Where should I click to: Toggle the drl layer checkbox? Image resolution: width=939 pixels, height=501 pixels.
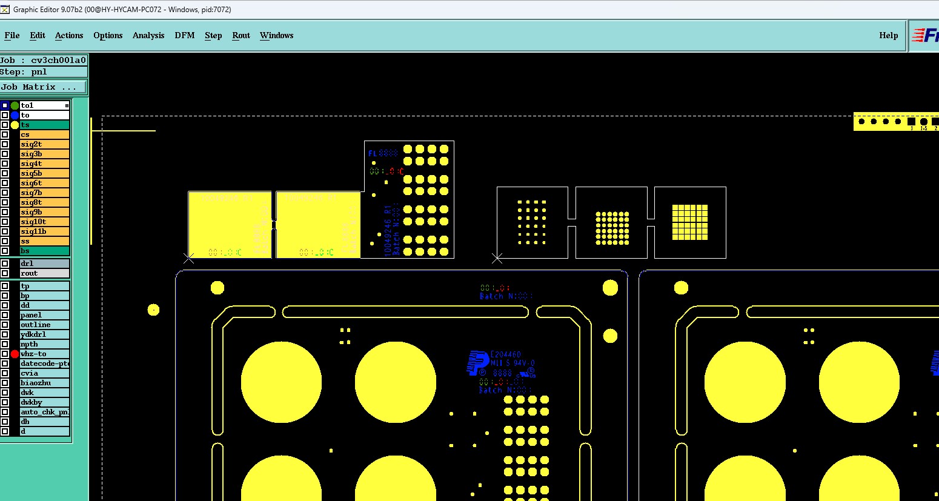(5, 264)
